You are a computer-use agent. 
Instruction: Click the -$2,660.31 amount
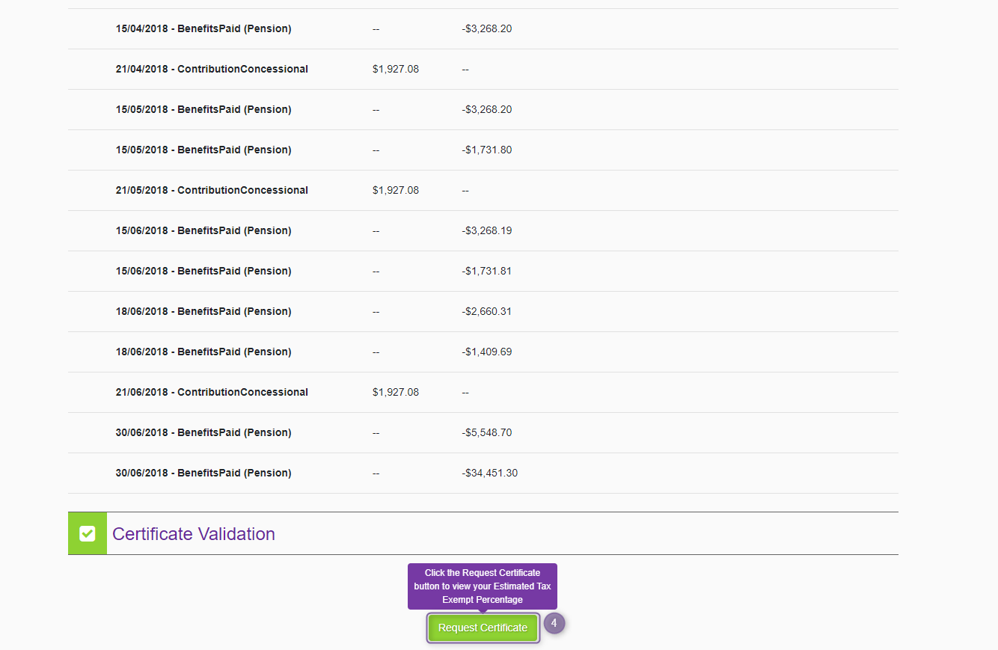point(487,311)
